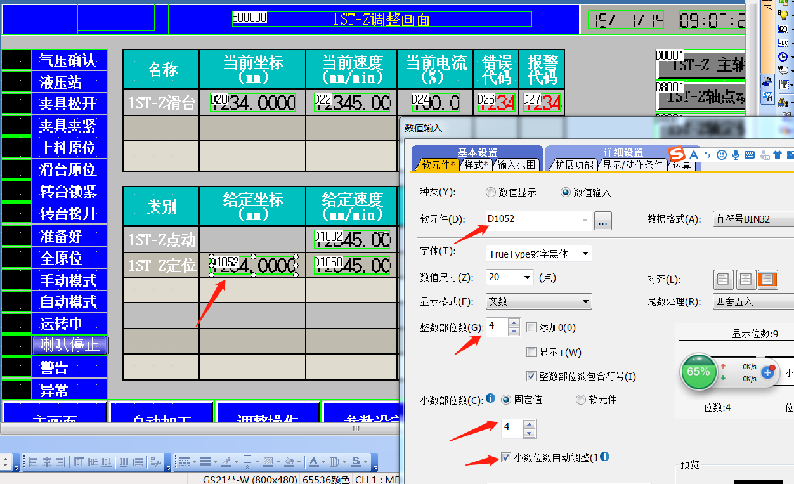Viewport: 794px width, 484px height.
Task: Click the left-align text icon
Action: [724, 279]
